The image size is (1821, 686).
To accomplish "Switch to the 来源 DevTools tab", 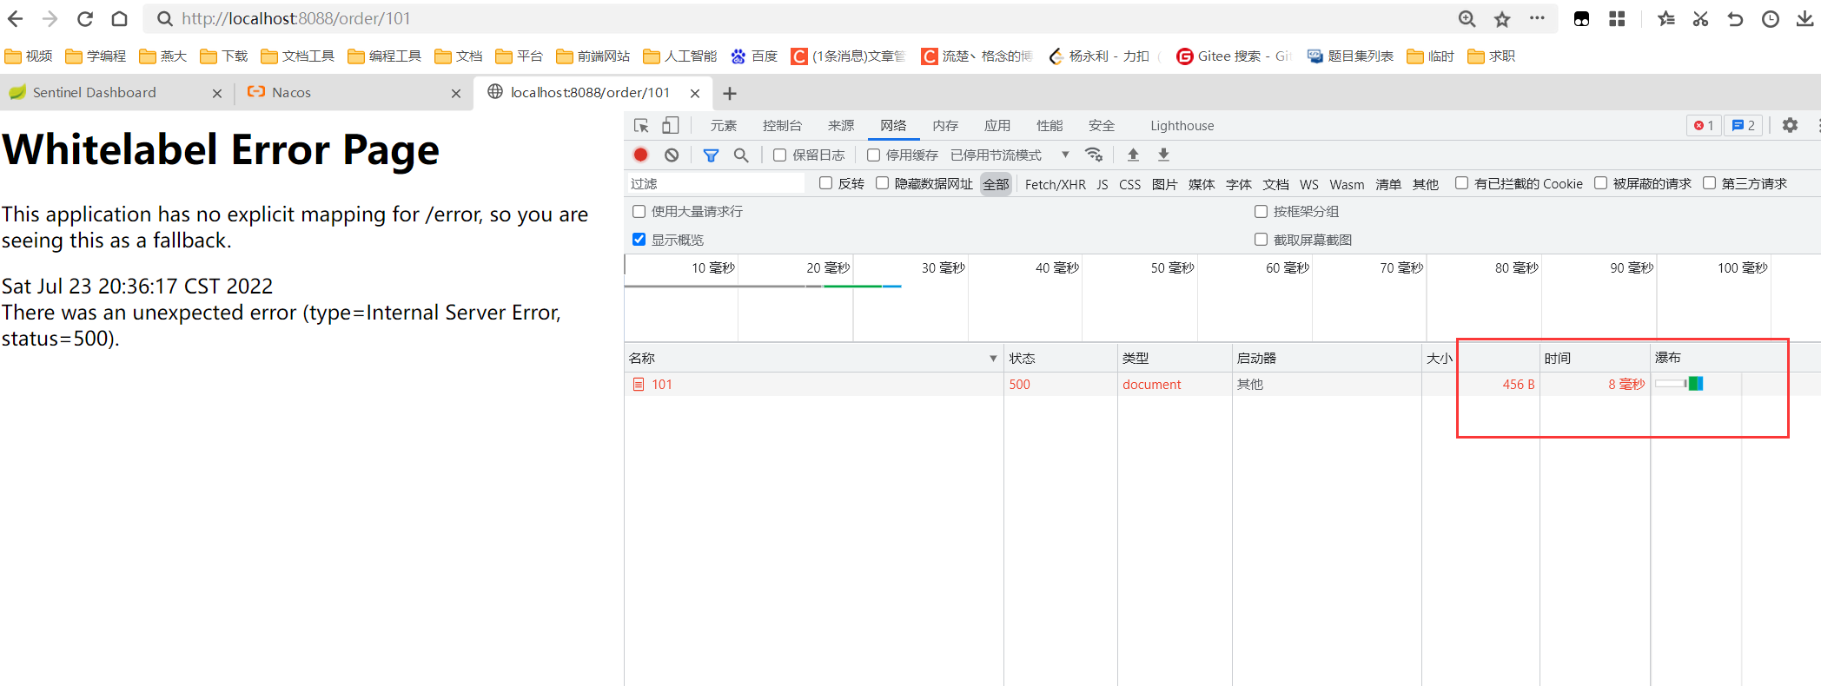I will coord(841,125).
